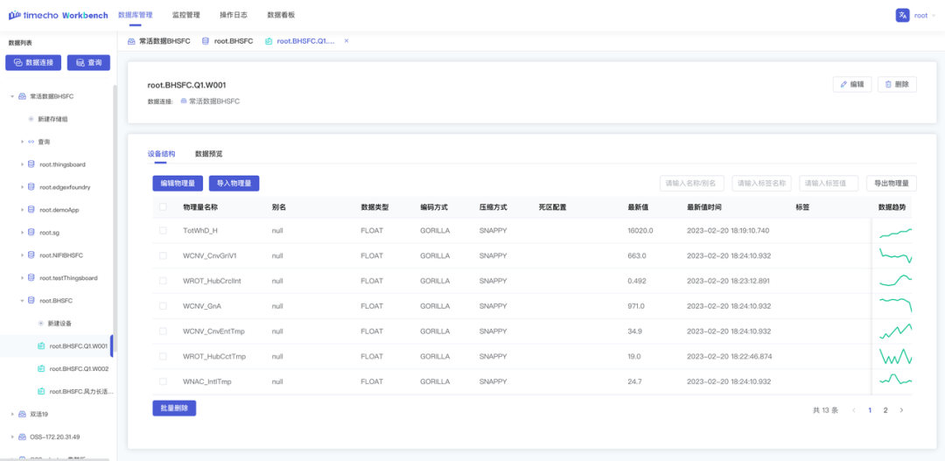Click the plus icon for 新建设备
This screenshot has width=945, height=461.
coord(41,324)
